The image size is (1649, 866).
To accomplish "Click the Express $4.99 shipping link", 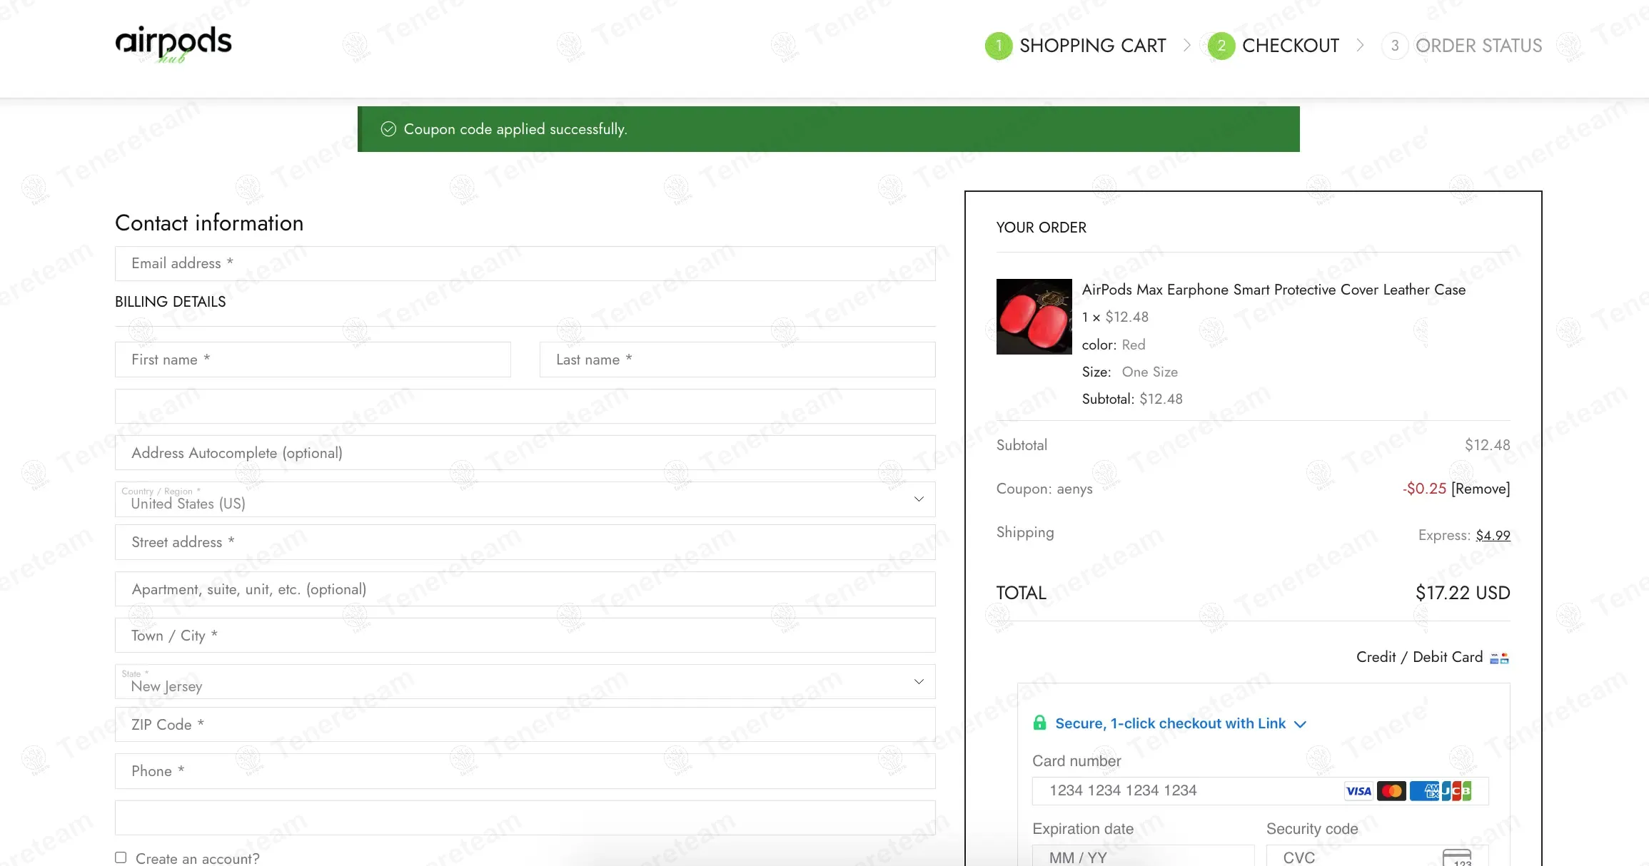I will 1493,535.
